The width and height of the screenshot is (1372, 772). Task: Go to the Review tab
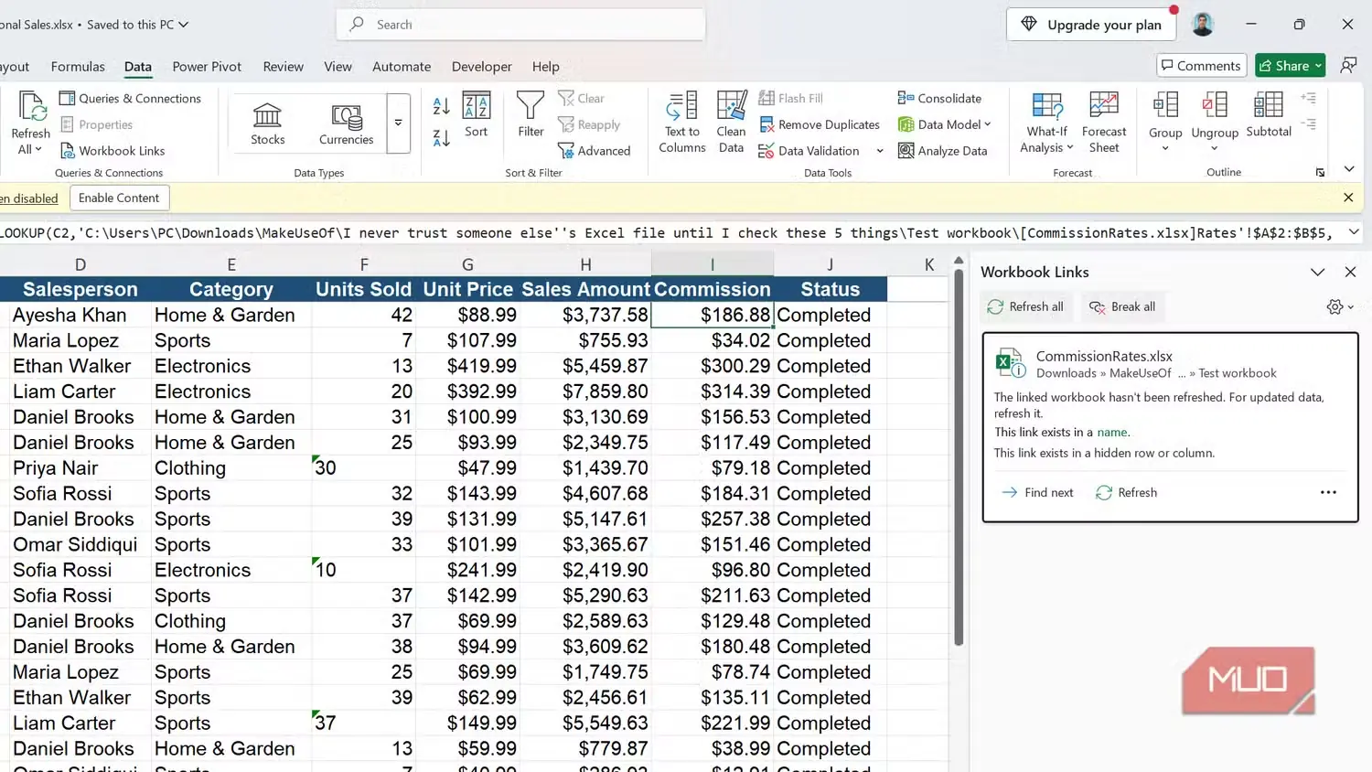[283, 67]
